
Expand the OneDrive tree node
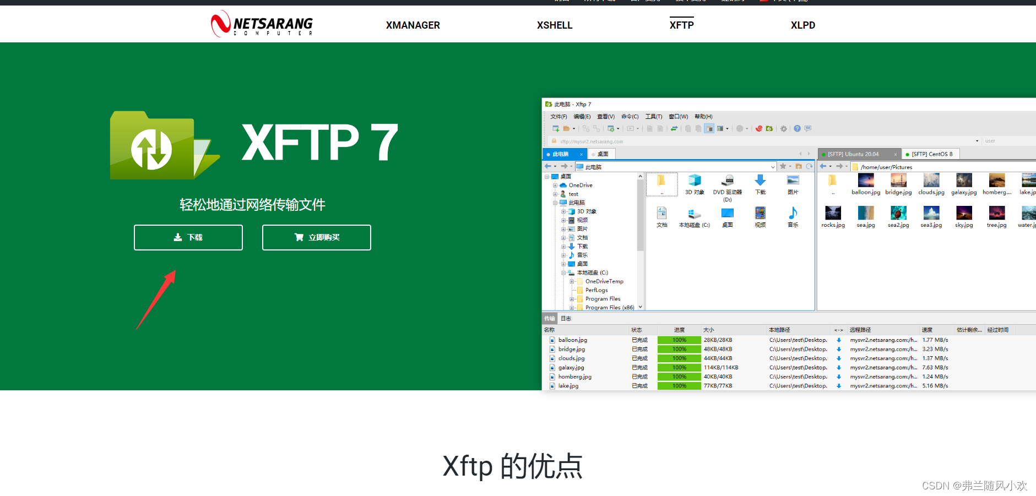(555, 186)
